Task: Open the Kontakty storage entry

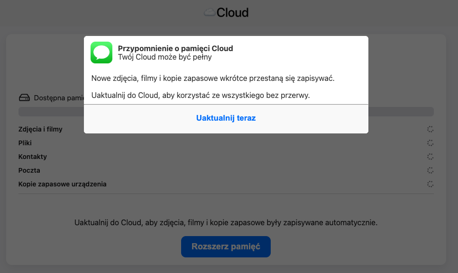Action: 33,157
